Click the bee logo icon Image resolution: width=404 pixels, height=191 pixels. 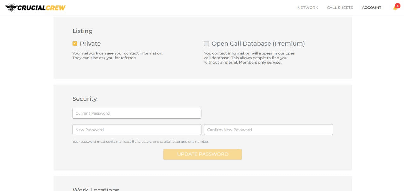pos(11,8)
